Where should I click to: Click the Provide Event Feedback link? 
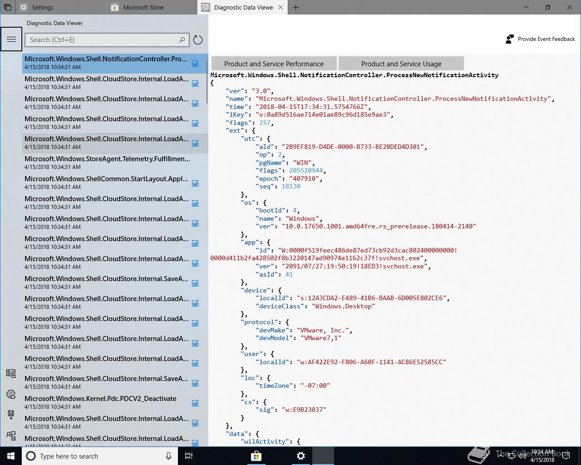pos(547,39)
